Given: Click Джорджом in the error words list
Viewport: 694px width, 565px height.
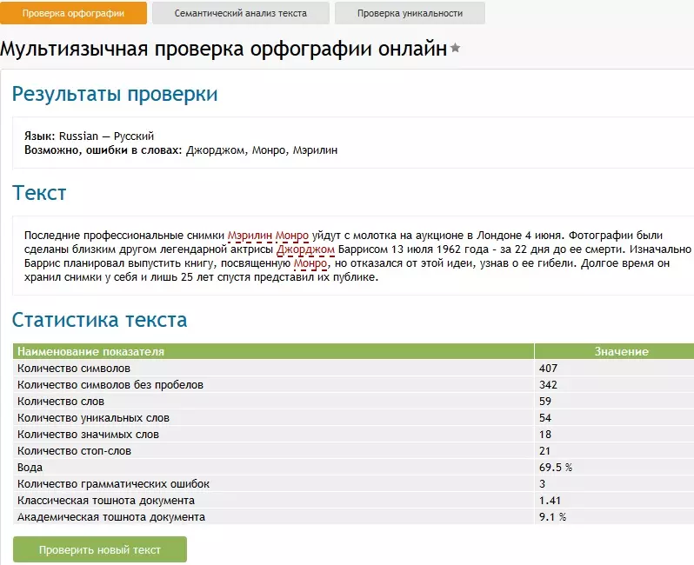Looking at the screenshot, I should click(x=216, y=150).
